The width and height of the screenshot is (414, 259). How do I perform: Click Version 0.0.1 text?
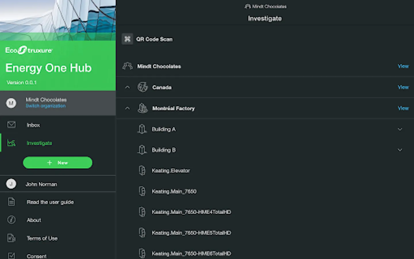tap(22, 83)
